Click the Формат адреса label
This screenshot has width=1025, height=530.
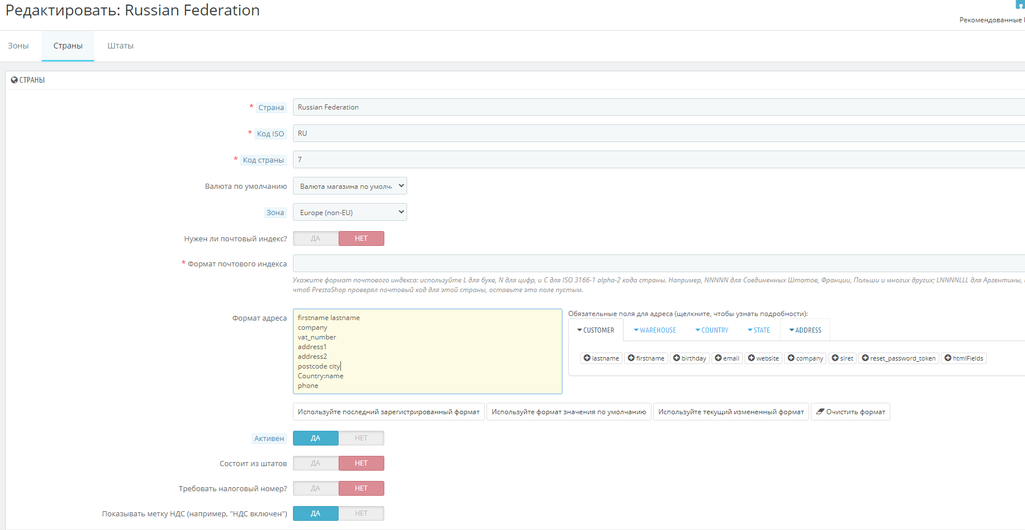point(260,318)
